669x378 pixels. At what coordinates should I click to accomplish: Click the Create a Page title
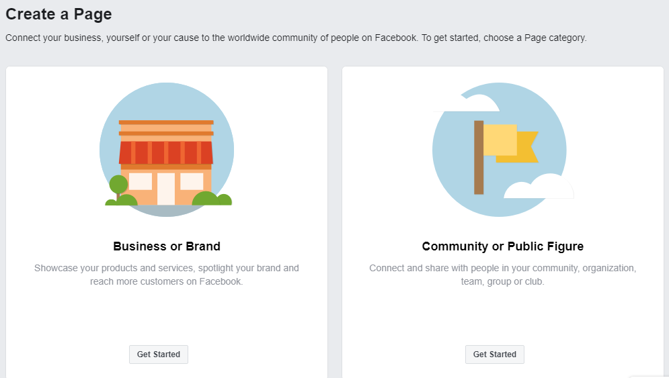59,15
